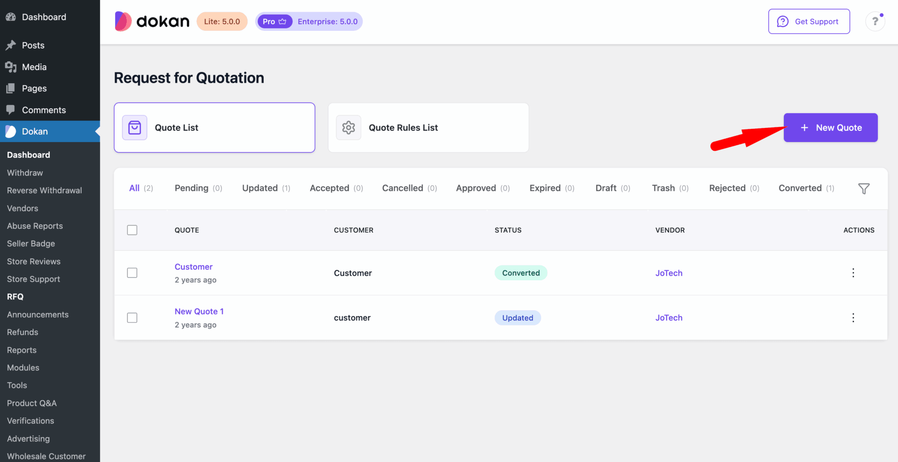Click the Media icon in sidebar

click(11, 67)
